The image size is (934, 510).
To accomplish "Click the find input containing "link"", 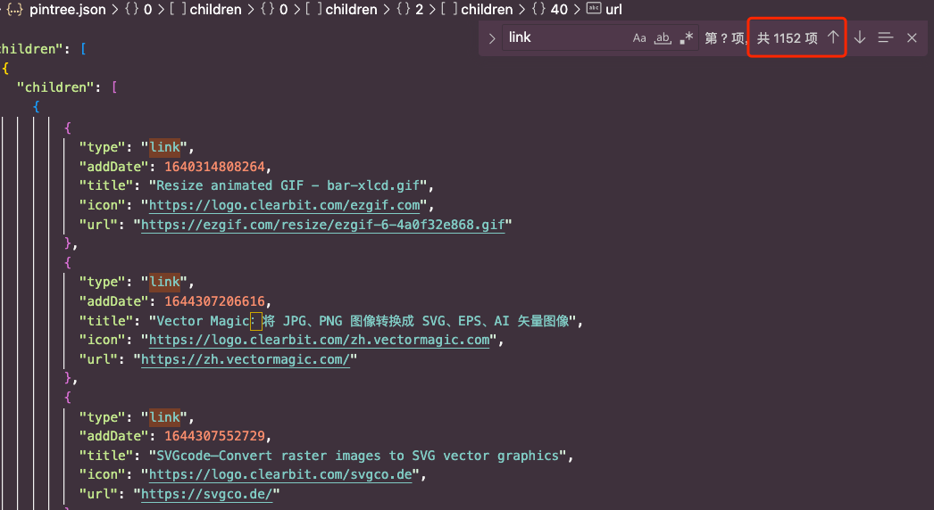I will 563,37.
